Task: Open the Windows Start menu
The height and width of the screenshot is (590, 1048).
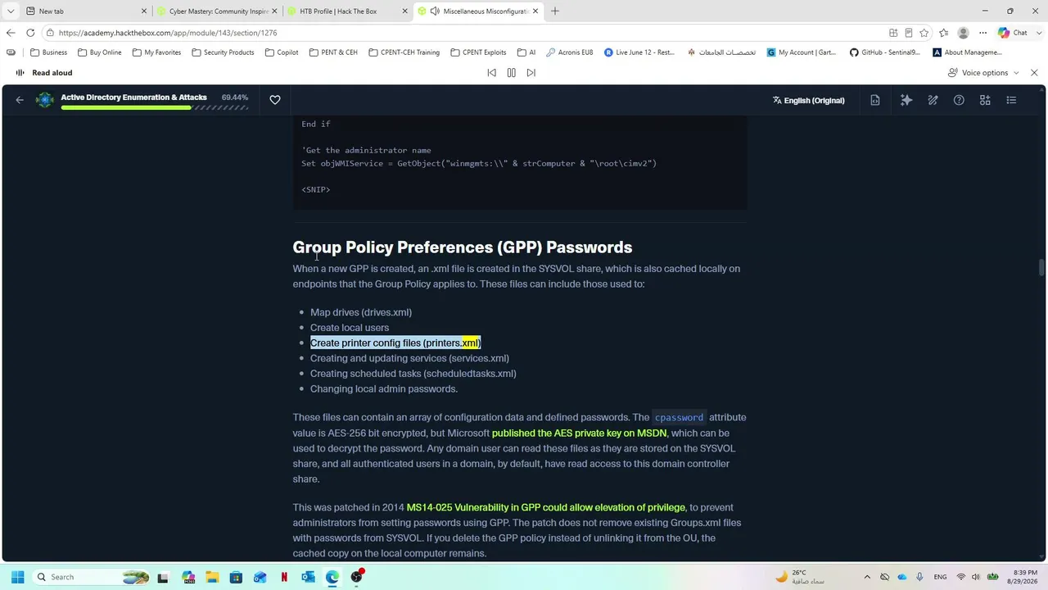Action: pyautogui.click(x=17, y=577)
